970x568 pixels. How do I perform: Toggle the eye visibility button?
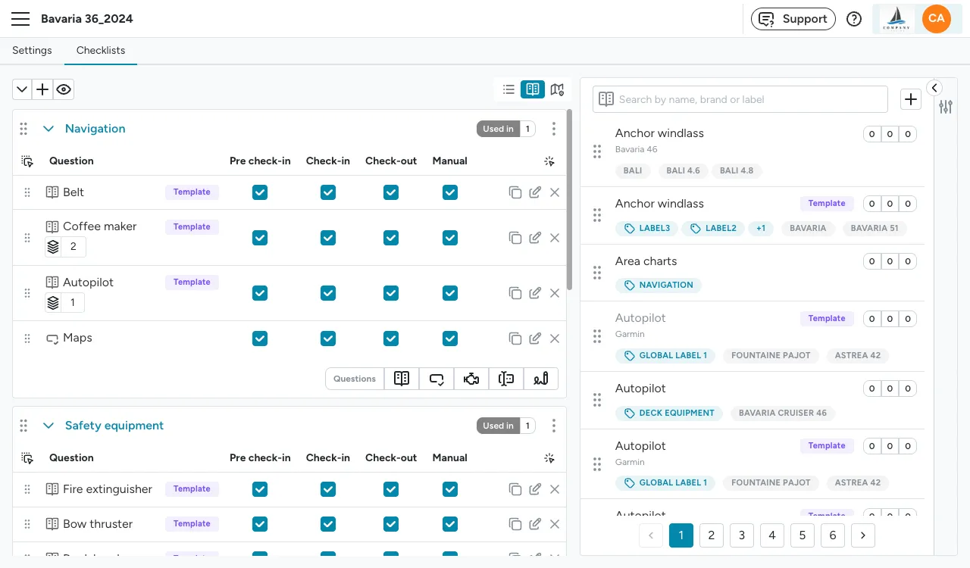(x=64, y=89)
